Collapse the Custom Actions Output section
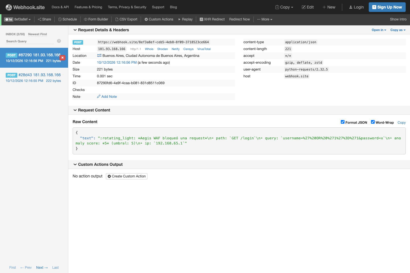The height and width of the screenshot is (273, 410). (98, 164)
